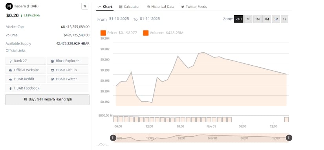This screenshot has width=324, height=150.
Task: Open the Historical Data tab
Action: tap(161, 7)
